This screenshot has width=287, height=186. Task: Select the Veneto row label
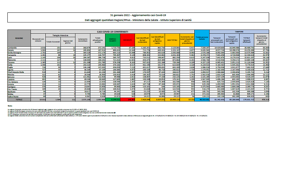pos(16,50)
